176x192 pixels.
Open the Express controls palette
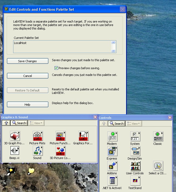112,151
